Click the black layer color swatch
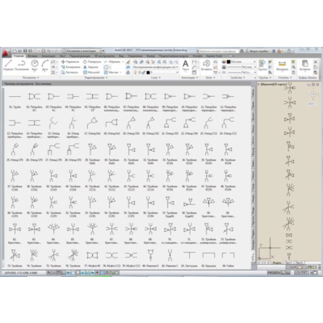Screen dimensions: 323x323 tap(148, 73)
